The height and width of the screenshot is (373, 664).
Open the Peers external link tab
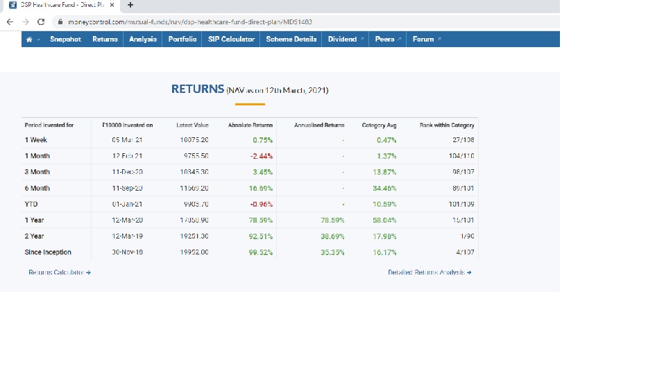click(x=388, y=40)
